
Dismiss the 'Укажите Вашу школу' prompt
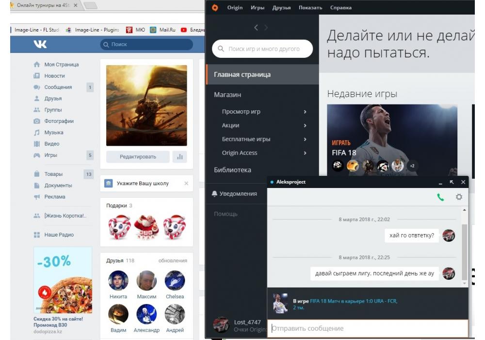[x=186, y=183]
